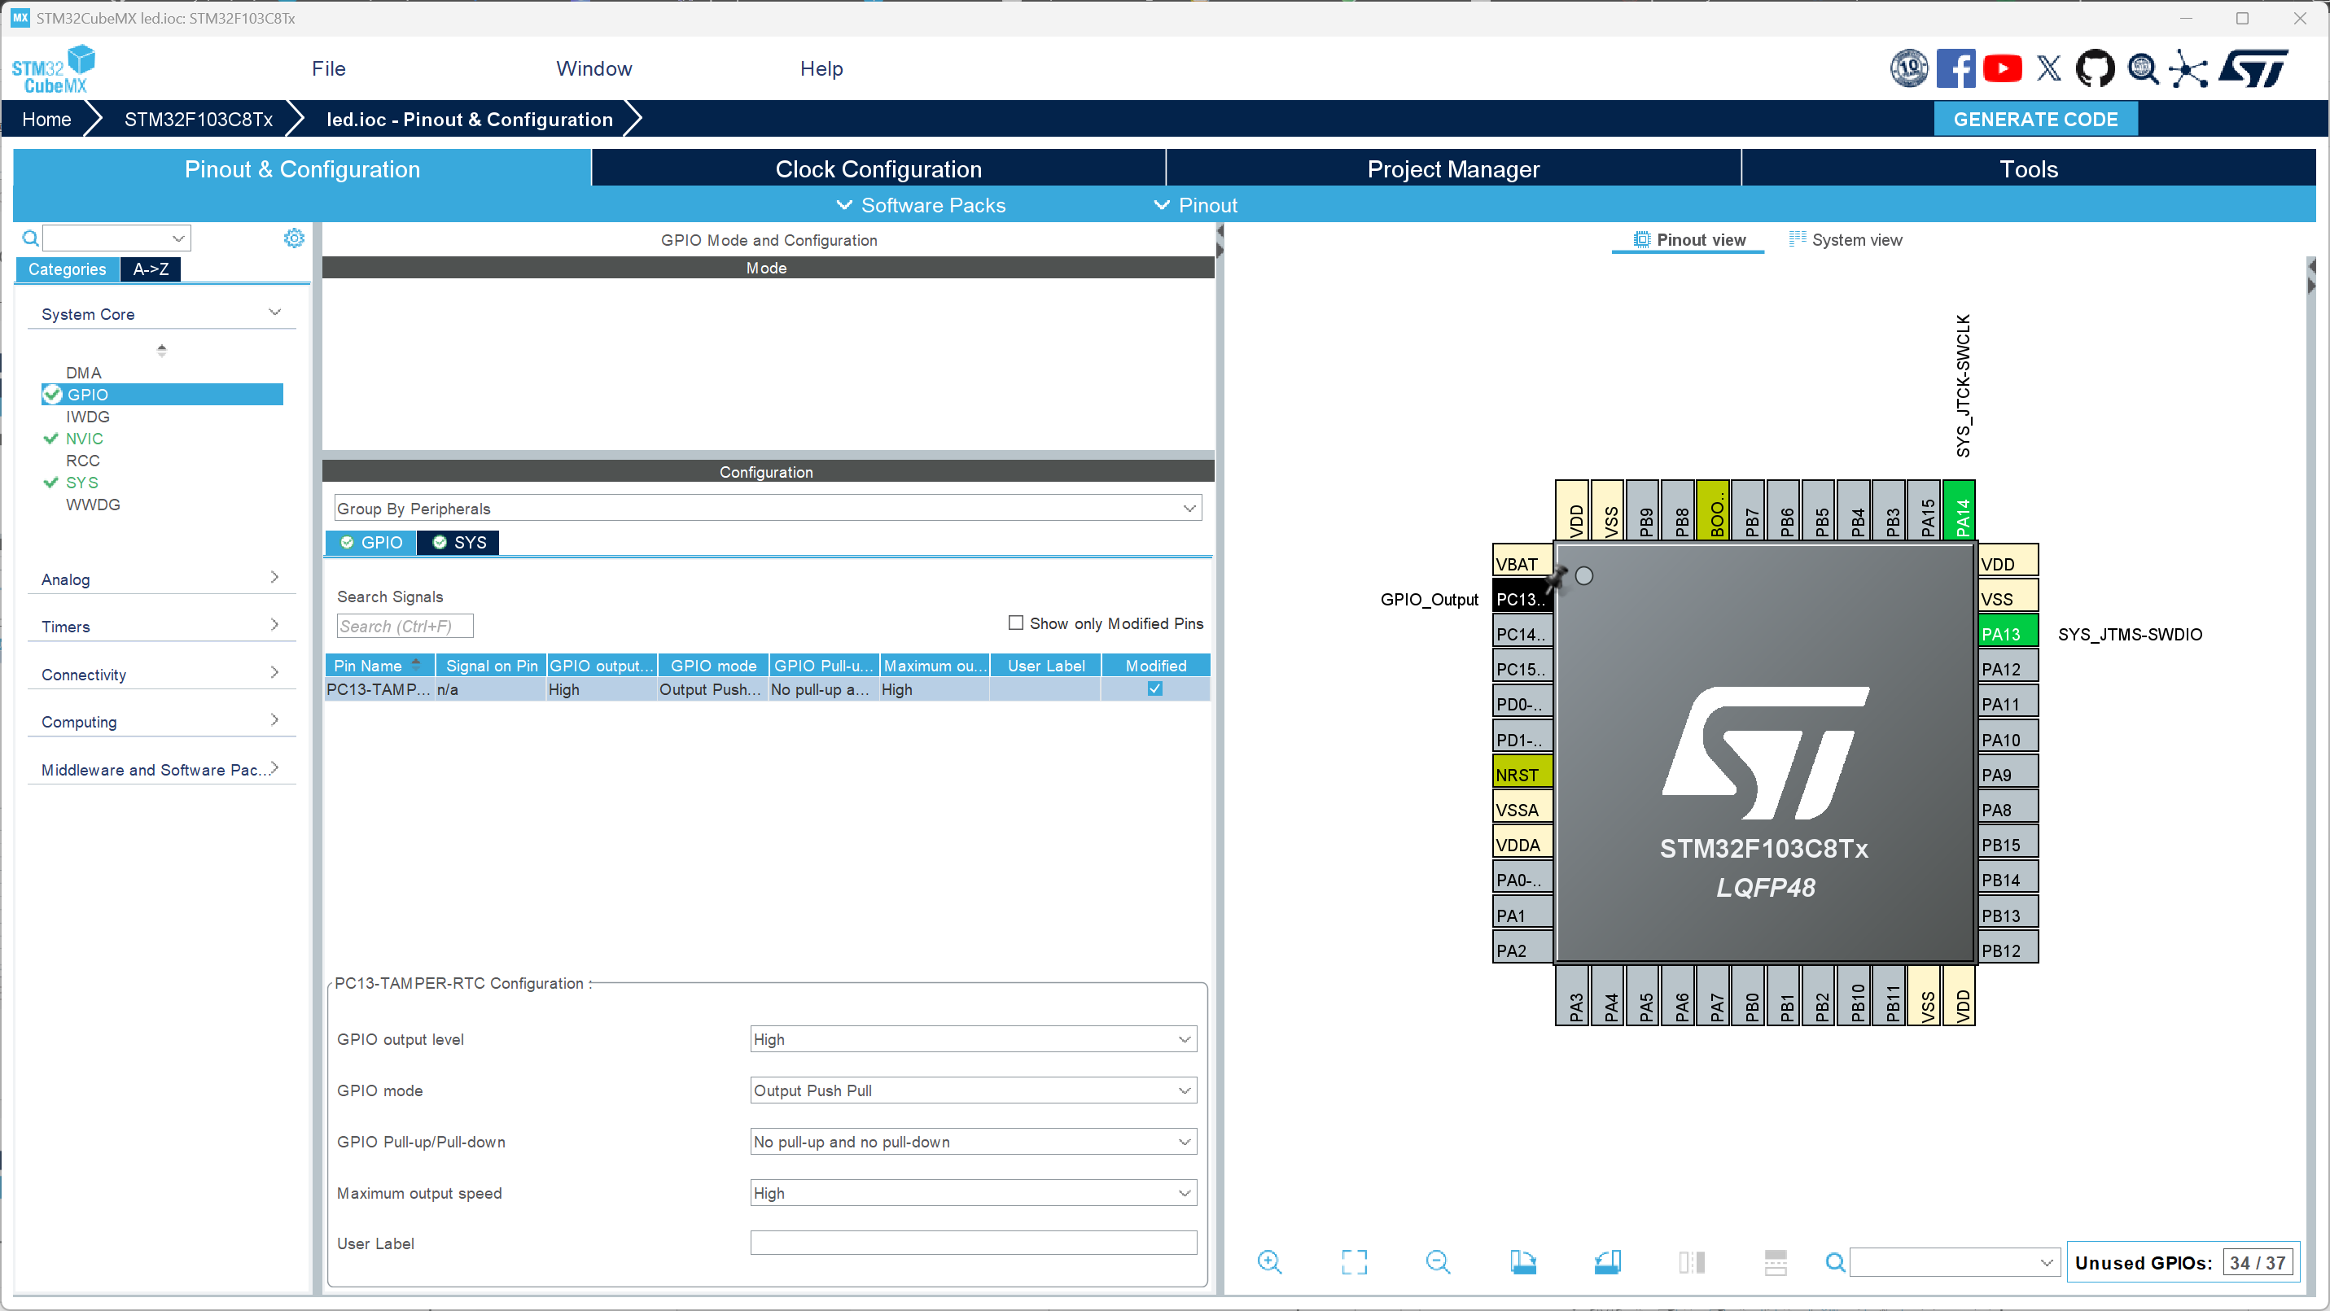Open the YouTube icon in the header
This screenshot has height=1311, width=2330.
coord(2003,68)
